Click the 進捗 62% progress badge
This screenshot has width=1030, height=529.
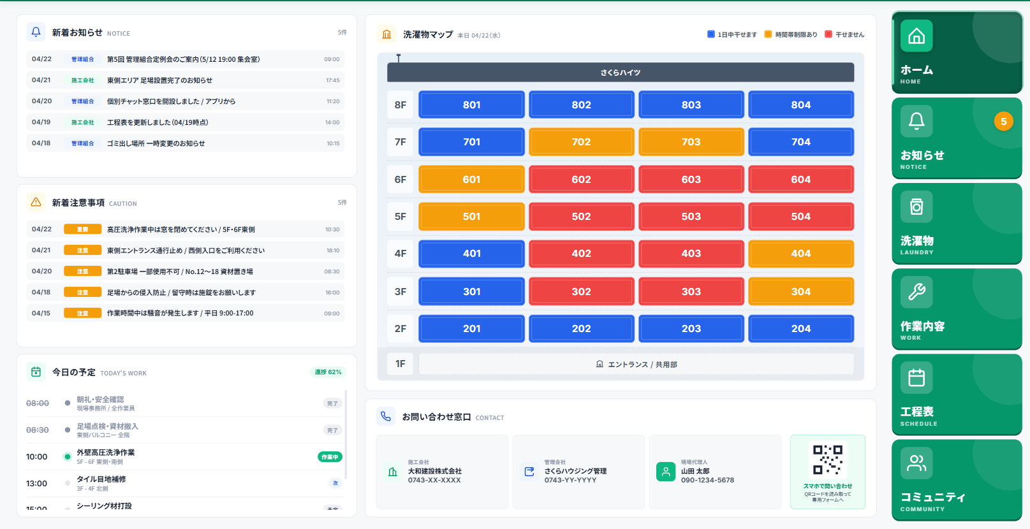[328, 372]
